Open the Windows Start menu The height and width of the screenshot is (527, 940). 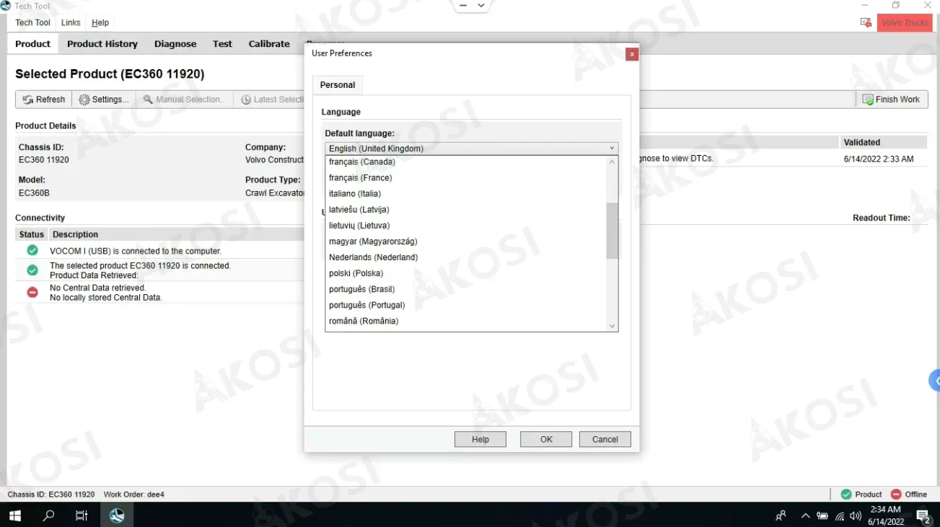tap(14, 515)
